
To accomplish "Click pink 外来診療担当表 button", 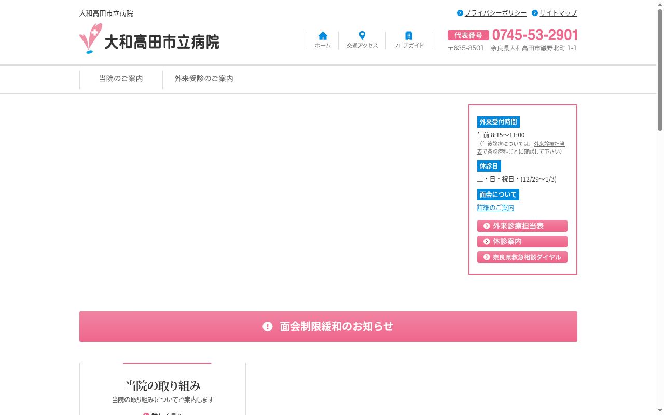I will pyautogui.click(x=522, y=226).
